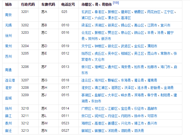
Task: Open the 扬州 city link
Action: 9,108
